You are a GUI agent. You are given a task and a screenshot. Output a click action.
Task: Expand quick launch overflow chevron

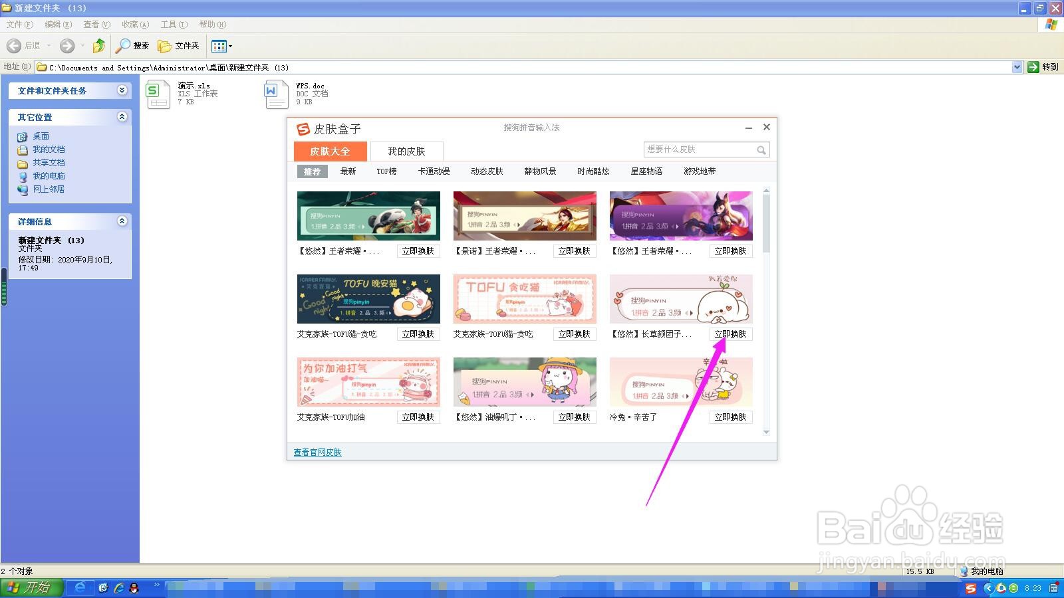[x=157, y=585]
